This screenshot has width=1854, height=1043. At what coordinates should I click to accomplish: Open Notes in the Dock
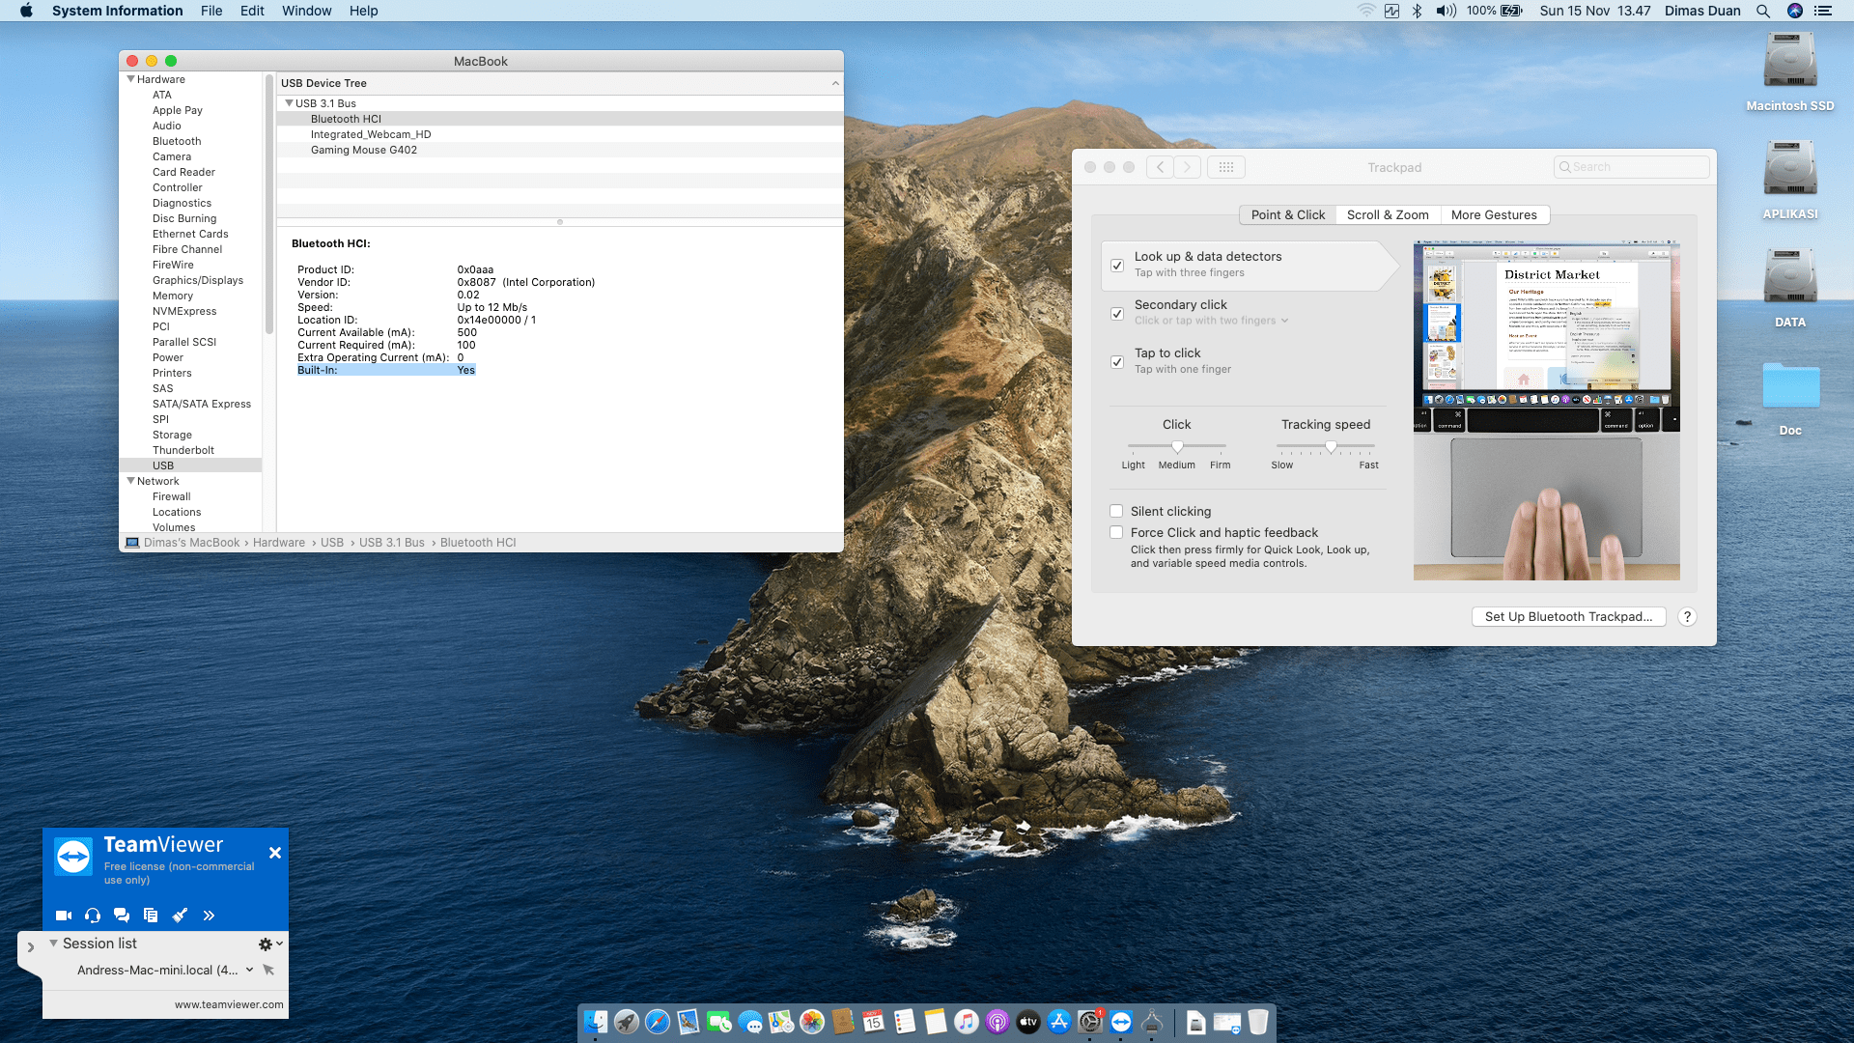pyautogui.click(x=936, y=1022)
